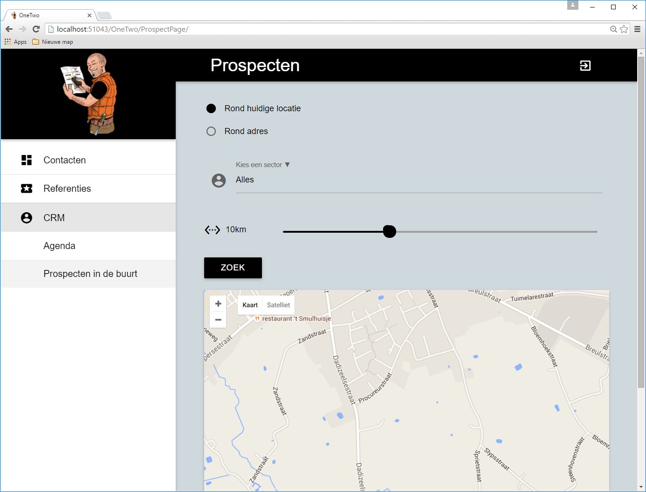Open the Alles sector selection field
Screen dimensions: 646x492
419,180
